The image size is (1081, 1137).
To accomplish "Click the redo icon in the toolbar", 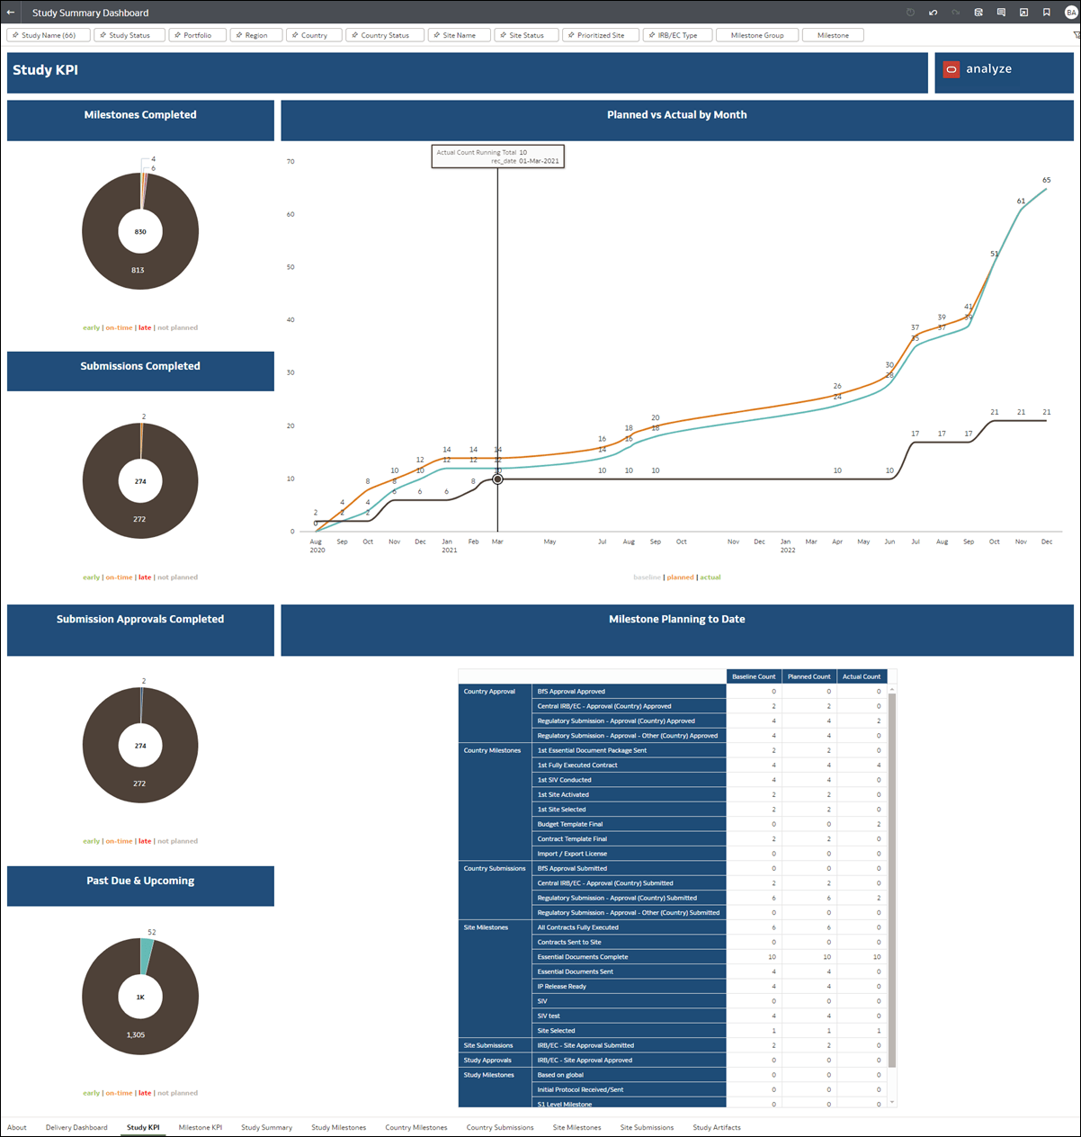I will [x=955, y=13].
